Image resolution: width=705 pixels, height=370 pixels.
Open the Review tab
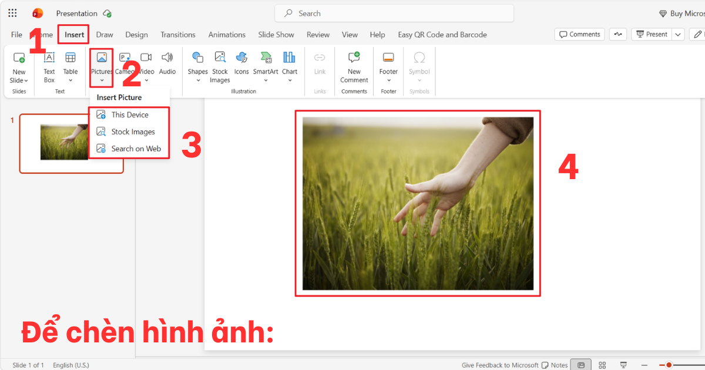318,35
